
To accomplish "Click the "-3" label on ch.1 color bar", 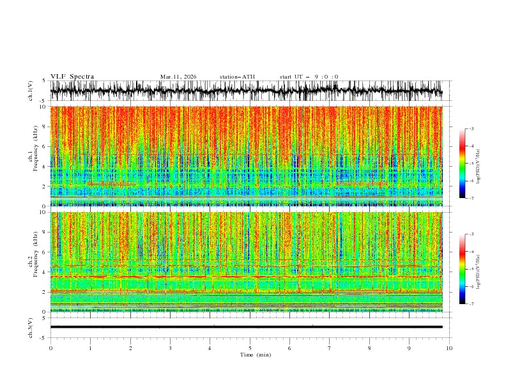I will click(471, 128).
